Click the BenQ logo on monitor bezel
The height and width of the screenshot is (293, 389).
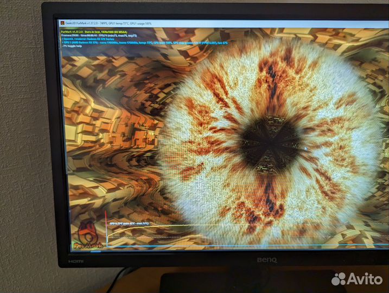pyautogui.click(x=266, y=260)
